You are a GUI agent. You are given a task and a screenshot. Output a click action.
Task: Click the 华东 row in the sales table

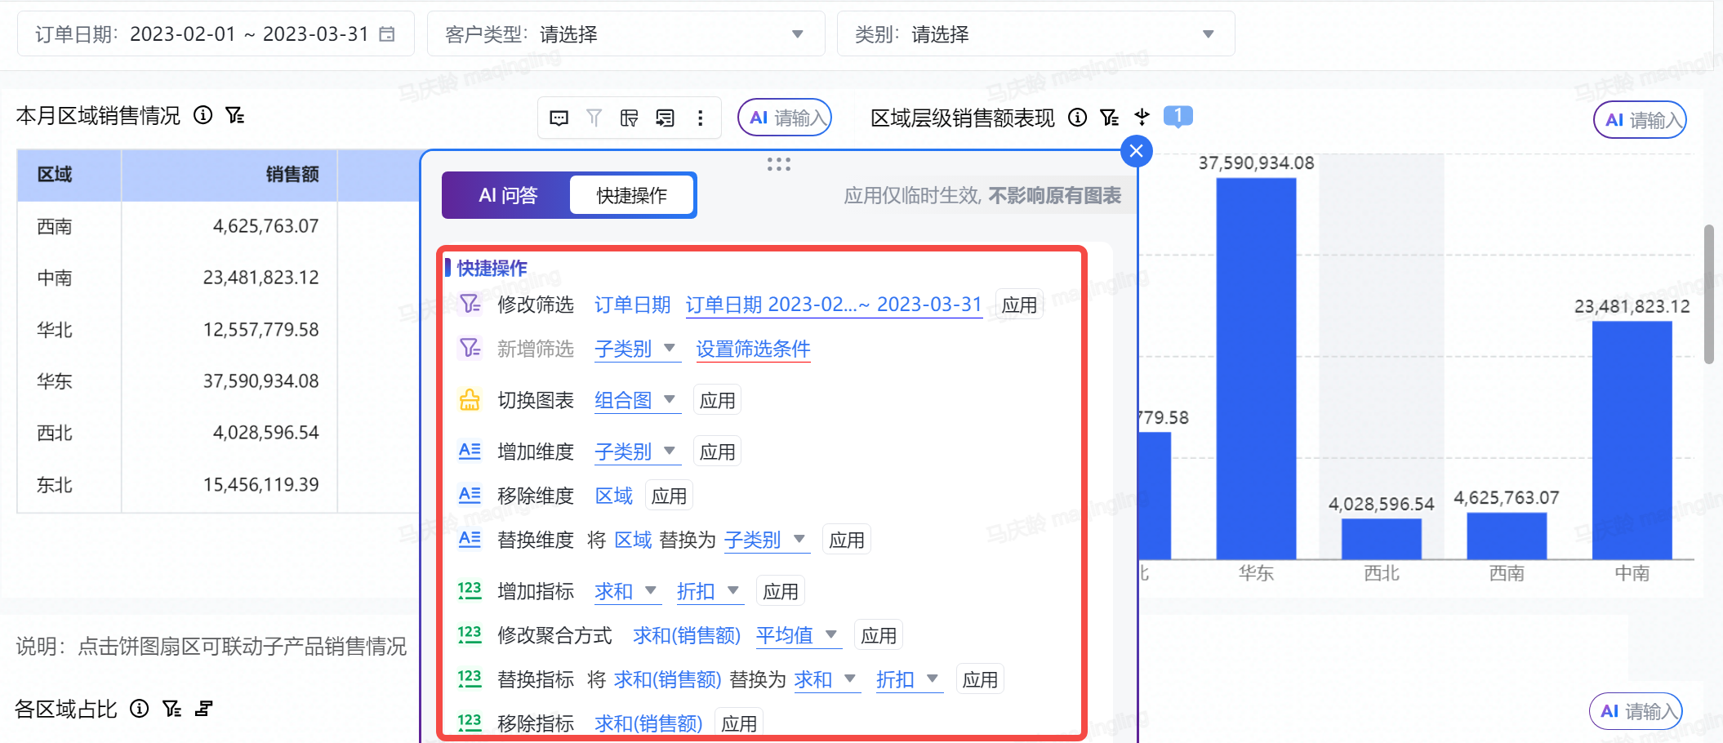coord(218,381)
